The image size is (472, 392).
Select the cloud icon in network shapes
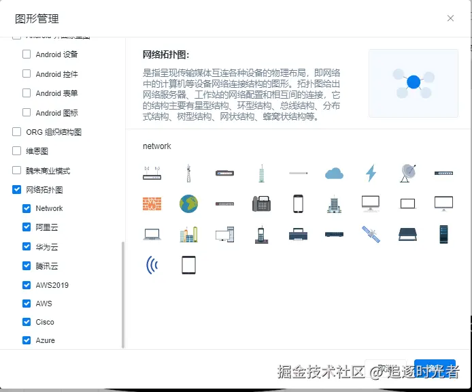click(x=334, y=174)
